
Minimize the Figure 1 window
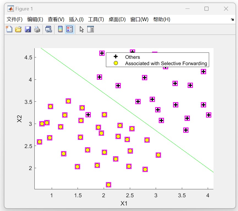click(x=187, y=9)
